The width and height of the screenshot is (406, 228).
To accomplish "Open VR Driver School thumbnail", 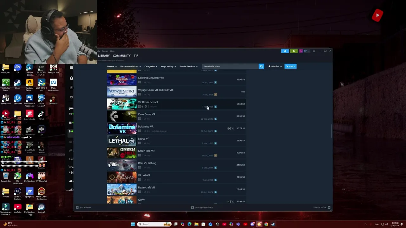I will (x=122, y=104).
